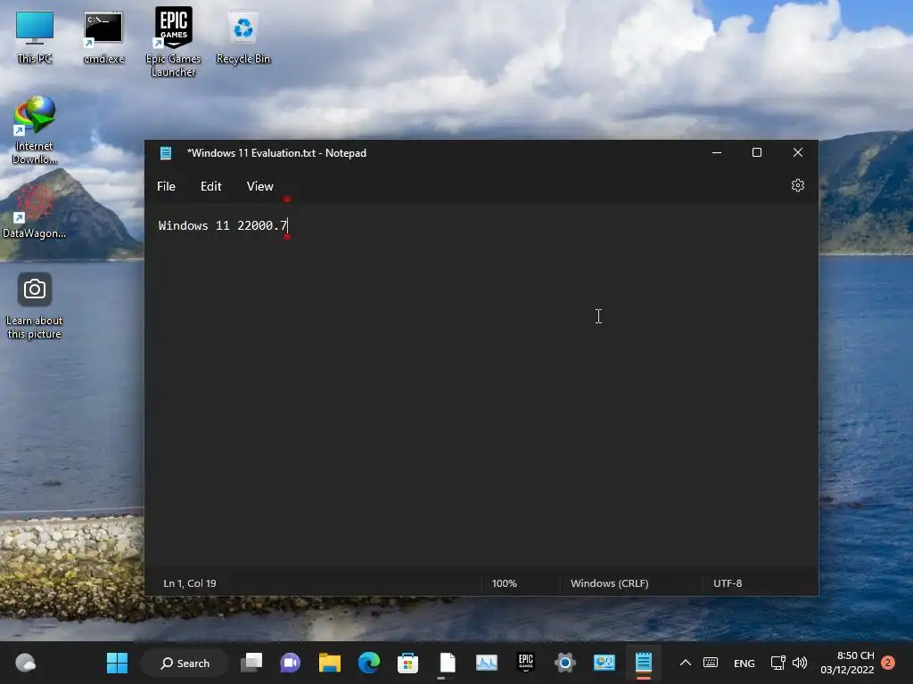
Task: Click 'Learn about this picture' desktop icon
Action: click(x=35, y=306)
